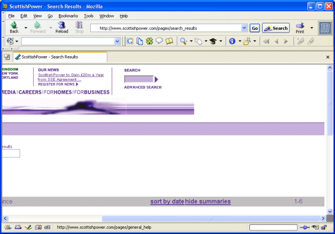Click the folder with flag icon
The height and width of the screenshot is (234, 335).
point(247,41)
